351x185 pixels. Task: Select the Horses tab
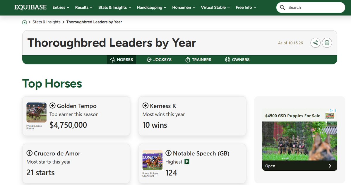tap(121, 60)
